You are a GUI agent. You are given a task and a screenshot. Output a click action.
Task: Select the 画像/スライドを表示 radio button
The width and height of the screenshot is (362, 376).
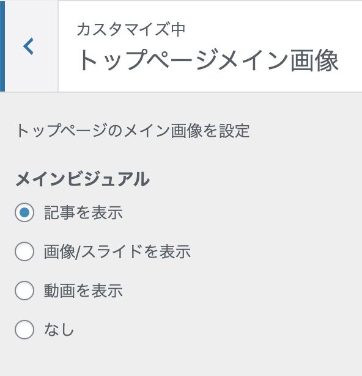(x=24, y=251)
